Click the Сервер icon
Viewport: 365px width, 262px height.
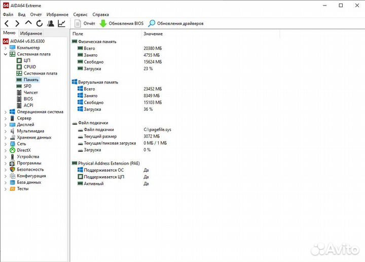[x=12, y=118]
